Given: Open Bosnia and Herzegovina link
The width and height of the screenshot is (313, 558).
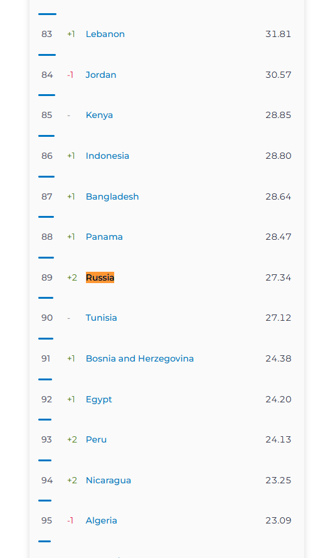Looking at the screenshot, I should click(x=140, y=359).
